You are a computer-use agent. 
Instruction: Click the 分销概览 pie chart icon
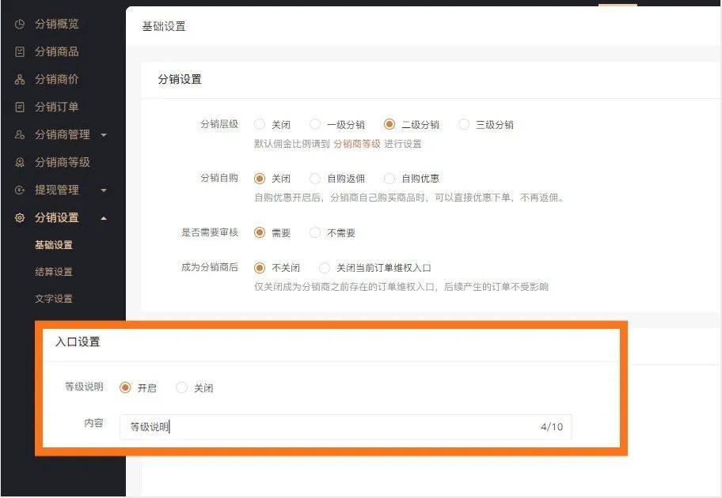point(19,24)
